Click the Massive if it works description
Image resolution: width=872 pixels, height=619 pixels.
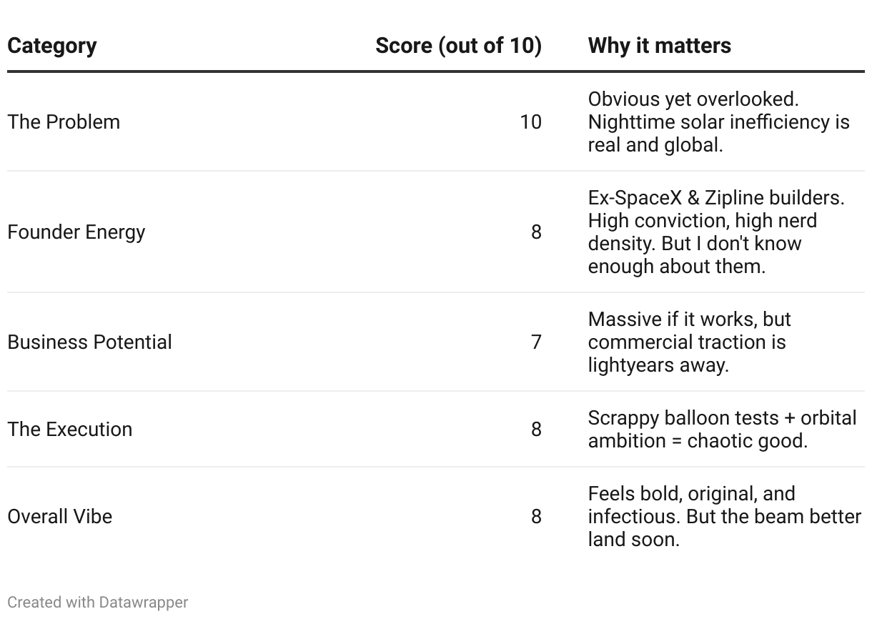tap(689, 342)
